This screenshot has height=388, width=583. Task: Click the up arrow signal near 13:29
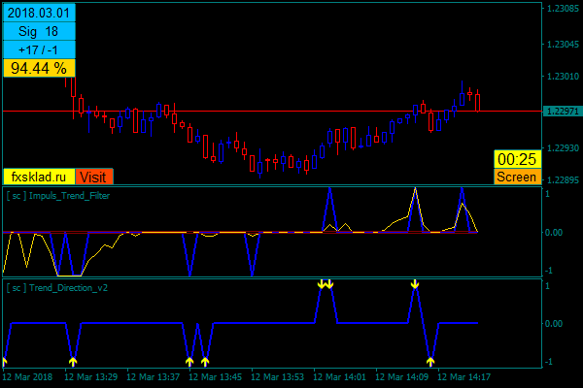pyautogui.click(x=73, y=361)
